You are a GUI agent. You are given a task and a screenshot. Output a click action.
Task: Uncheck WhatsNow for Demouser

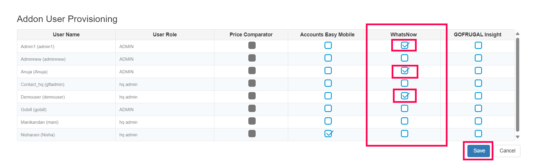[x=404, y=96]
